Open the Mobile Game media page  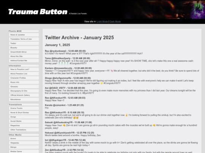24,151
